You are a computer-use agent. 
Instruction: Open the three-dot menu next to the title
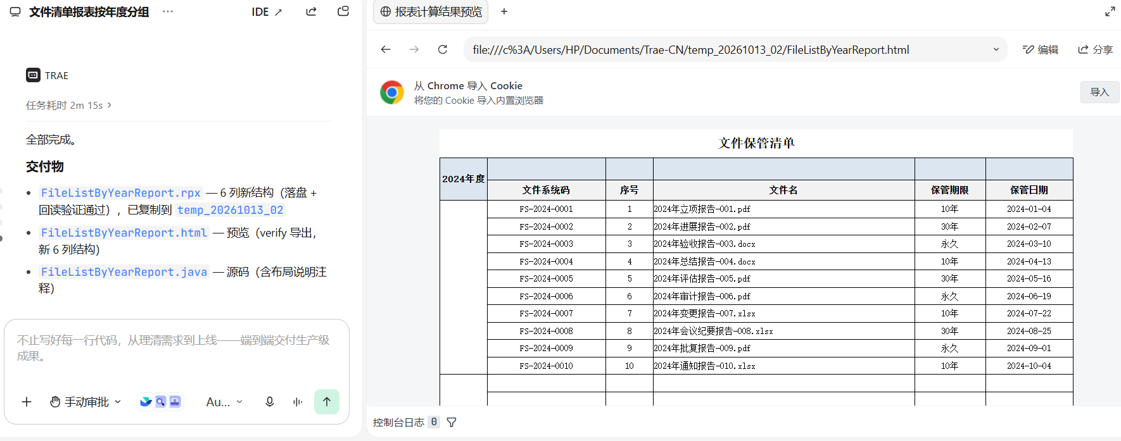pyautogui.click(x=168, y=12)
